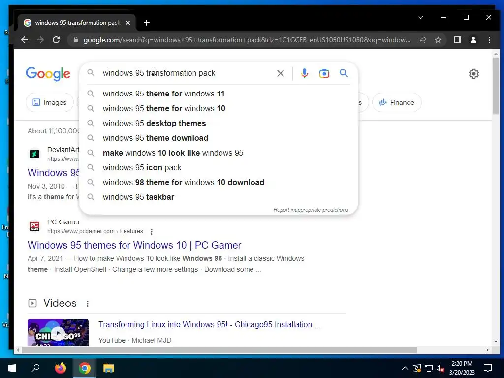Pick suggestion make windows 10 look like windows 95
This screenshot has height=378, width=504.
[219, 153]
